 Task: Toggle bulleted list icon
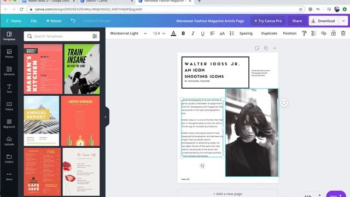click(x=232, y=33)
